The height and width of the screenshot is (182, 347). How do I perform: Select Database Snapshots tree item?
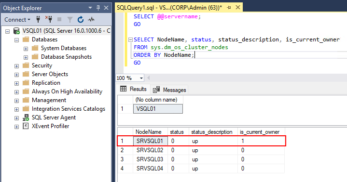tap(66, 57)
